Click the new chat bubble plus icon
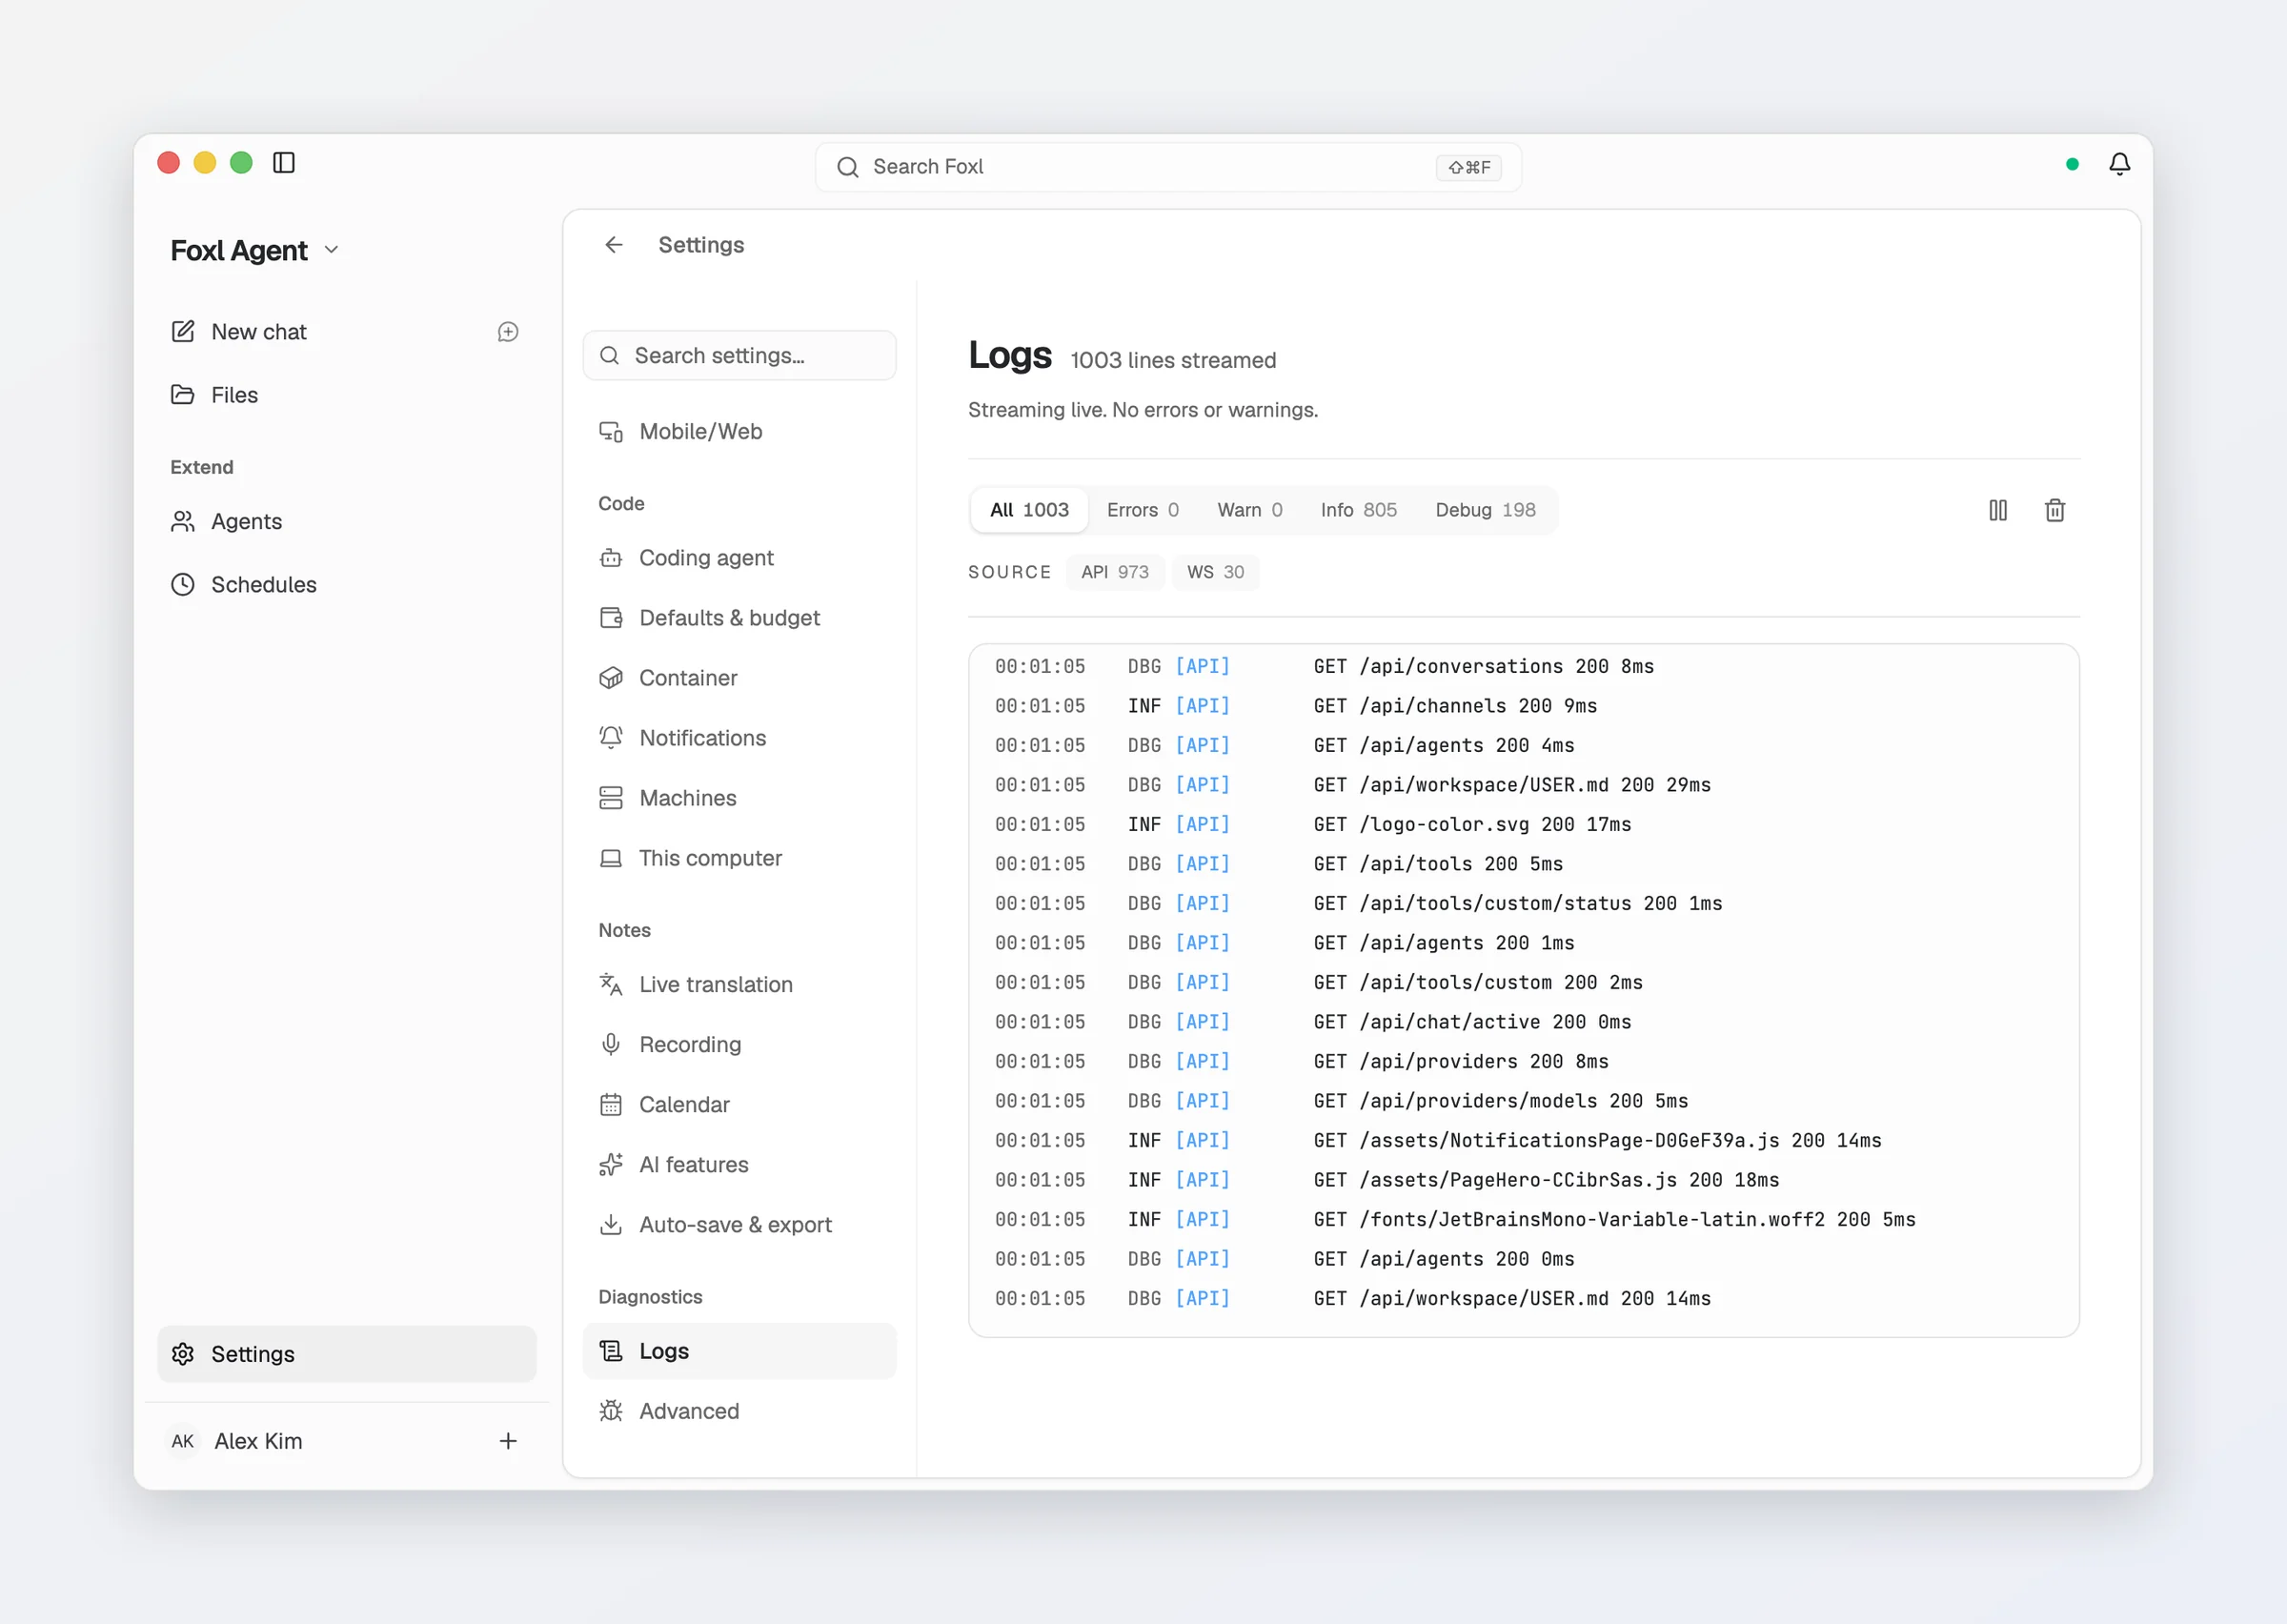The height and width of the screenshot is (1624, 2287). click(508, 332)
